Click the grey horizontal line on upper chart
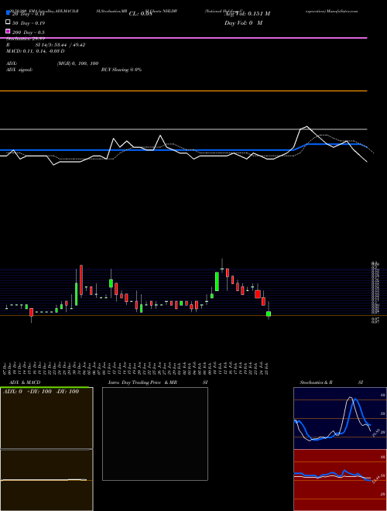 click(183, 129)
